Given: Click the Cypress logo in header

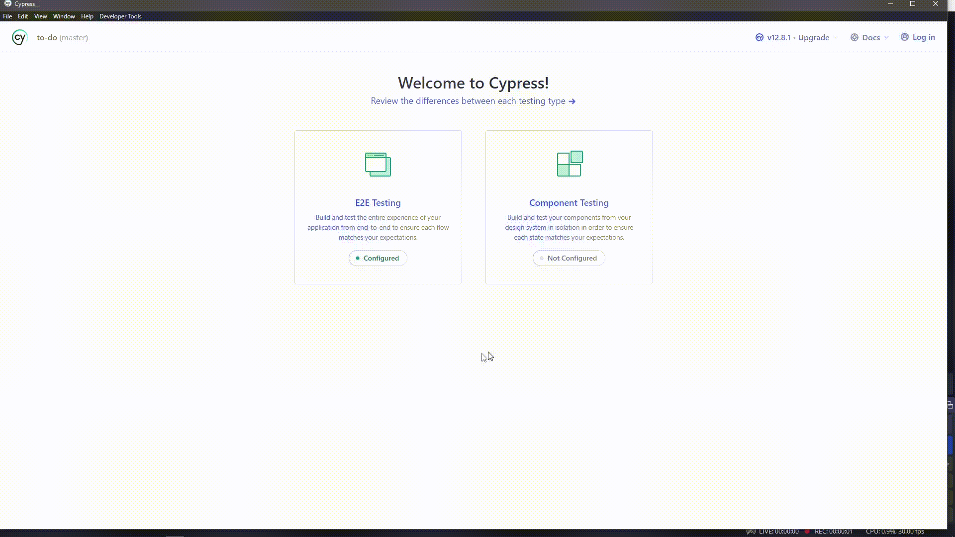Looking at the screenshot, I should (x=19, y=37).
